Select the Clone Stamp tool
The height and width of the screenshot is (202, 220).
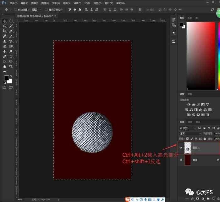(x=4, y=41)
